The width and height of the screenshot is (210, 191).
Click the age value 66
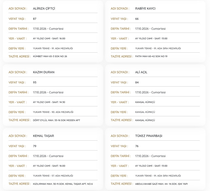click(137, 19)
